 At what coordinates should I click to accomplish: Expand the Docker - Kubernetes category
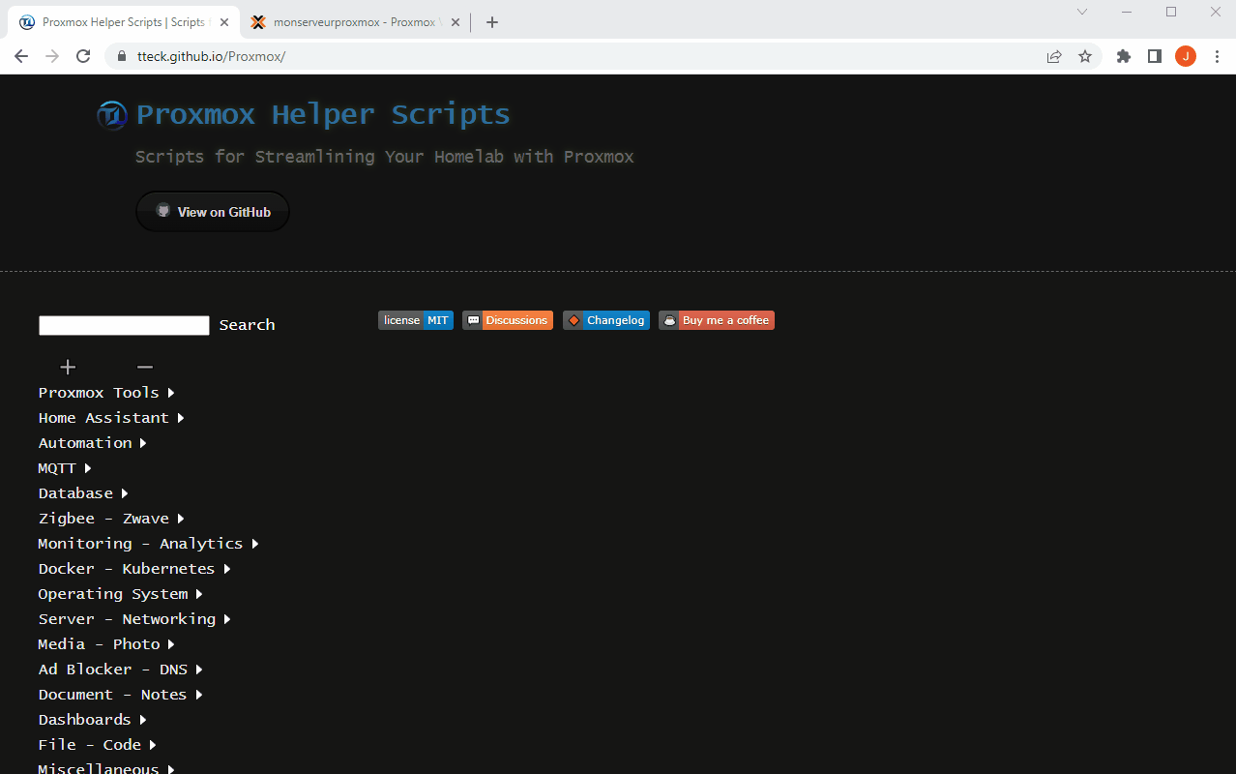(x=134, y=569)
